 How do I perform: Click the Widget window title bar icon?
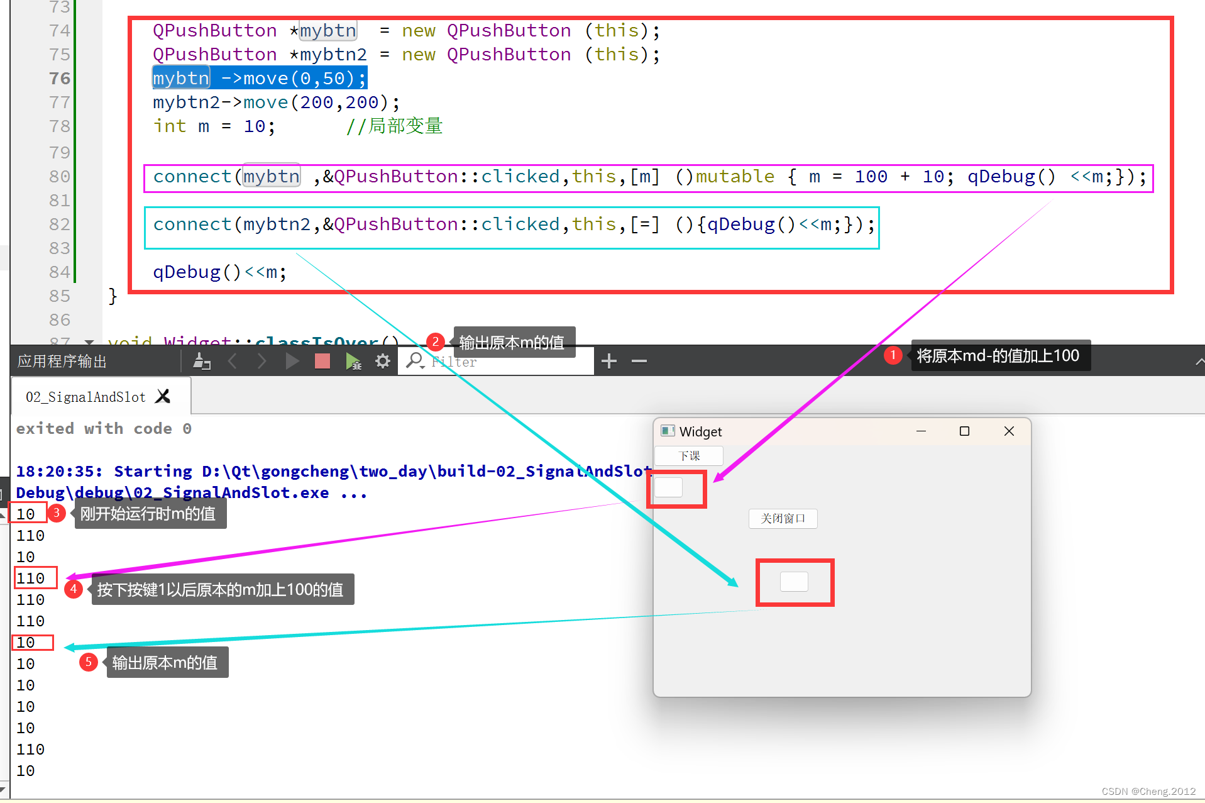pos(668,431)
